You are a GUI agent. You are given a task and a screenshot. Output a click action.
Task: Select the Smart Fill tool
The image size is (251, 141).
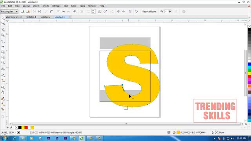(3, 109)
